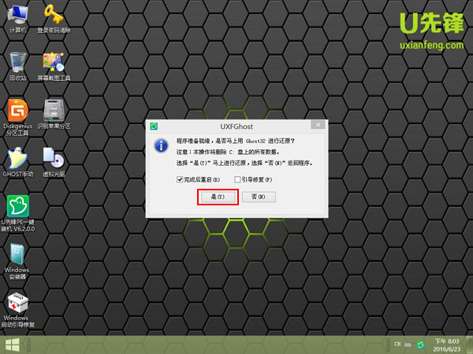The width and height of the screenshot is (473, 354).
Task: Click the CH input language indicator
Action: click(x=397, y=344)
